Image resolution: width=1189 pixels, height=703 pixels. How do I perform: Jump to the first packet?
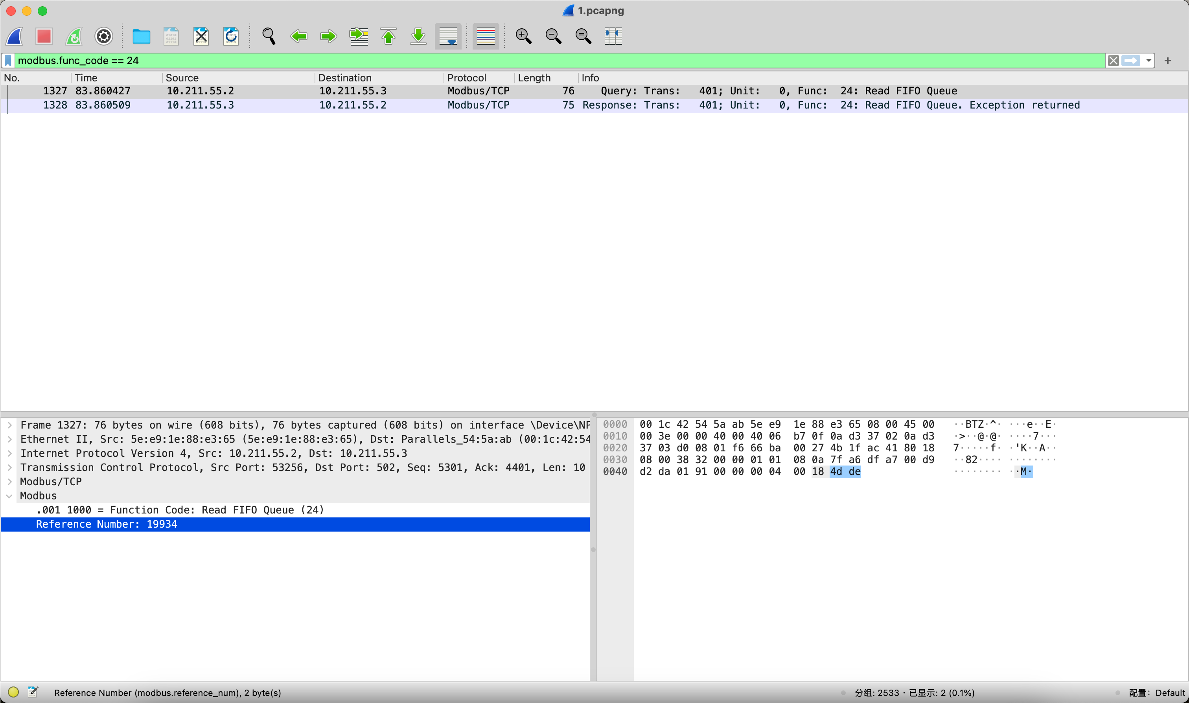point(388,36)
